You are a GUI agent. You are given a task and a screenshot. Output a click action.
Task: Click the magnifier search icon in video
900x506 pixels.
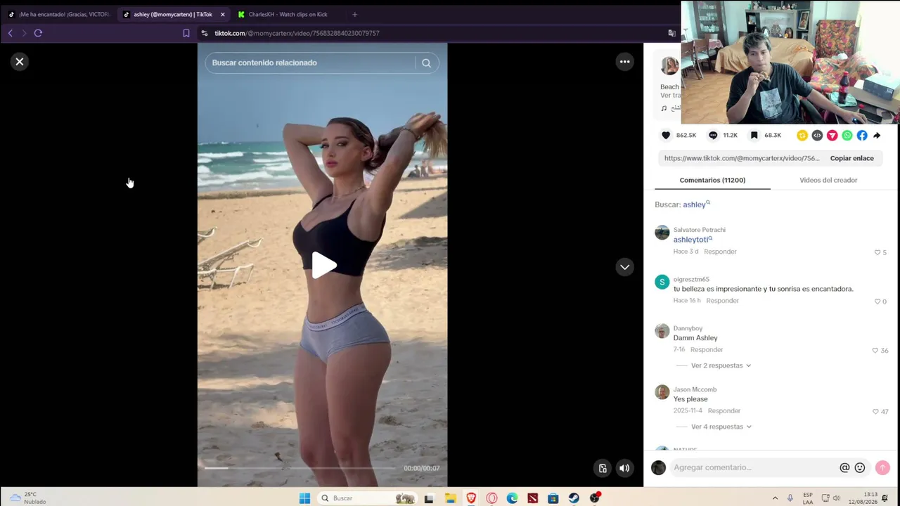pyautogui.click(x=426, y=63)
